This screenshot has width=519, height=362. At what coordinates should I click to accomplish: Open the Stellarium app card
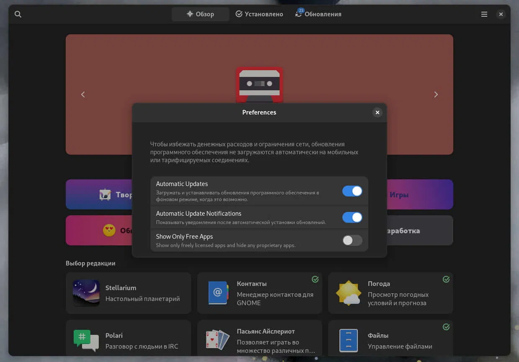pos(128,293)
